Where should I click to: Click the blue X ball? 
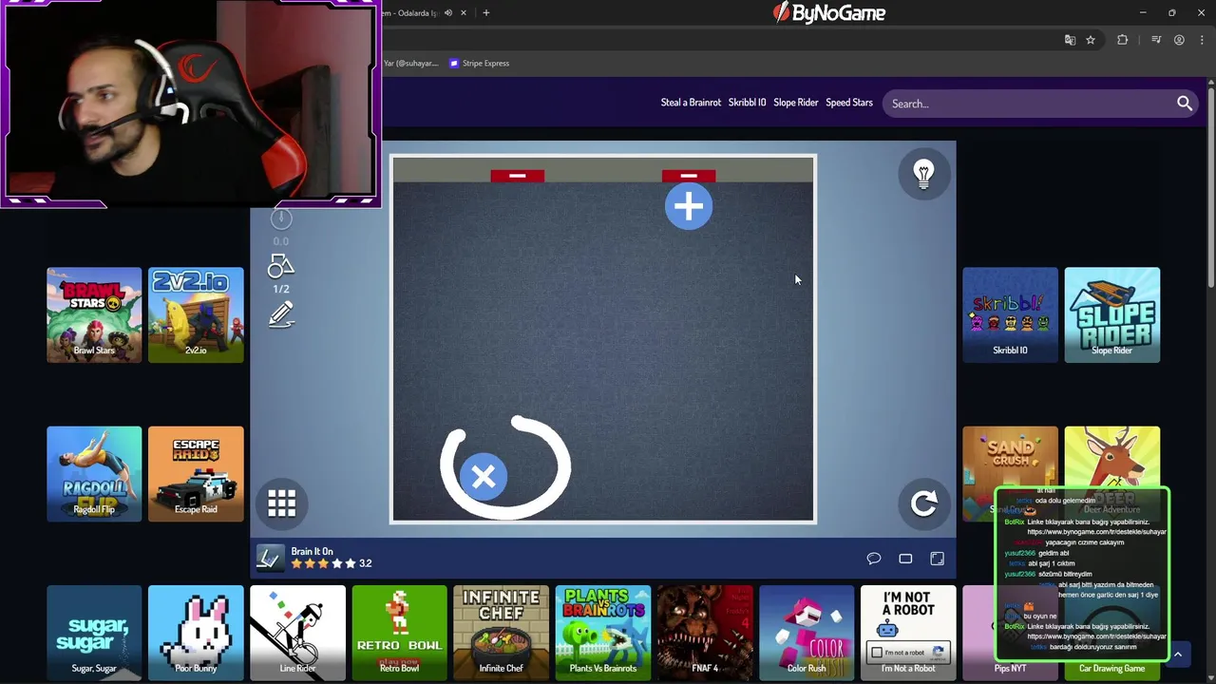[484, 476]
